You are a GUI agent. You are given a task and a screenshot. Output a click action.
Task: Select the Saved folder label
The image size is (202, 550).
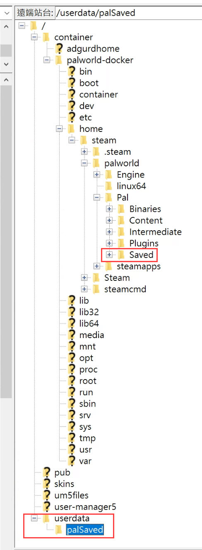click(141, 255)
